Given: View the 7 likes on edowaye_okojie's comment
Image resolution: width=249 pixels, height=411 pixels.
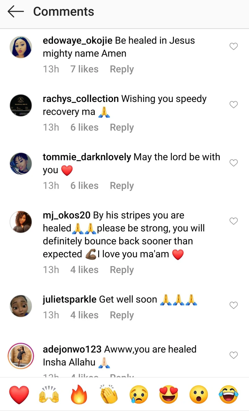Looking at the screenshot, I should point(84,69).
